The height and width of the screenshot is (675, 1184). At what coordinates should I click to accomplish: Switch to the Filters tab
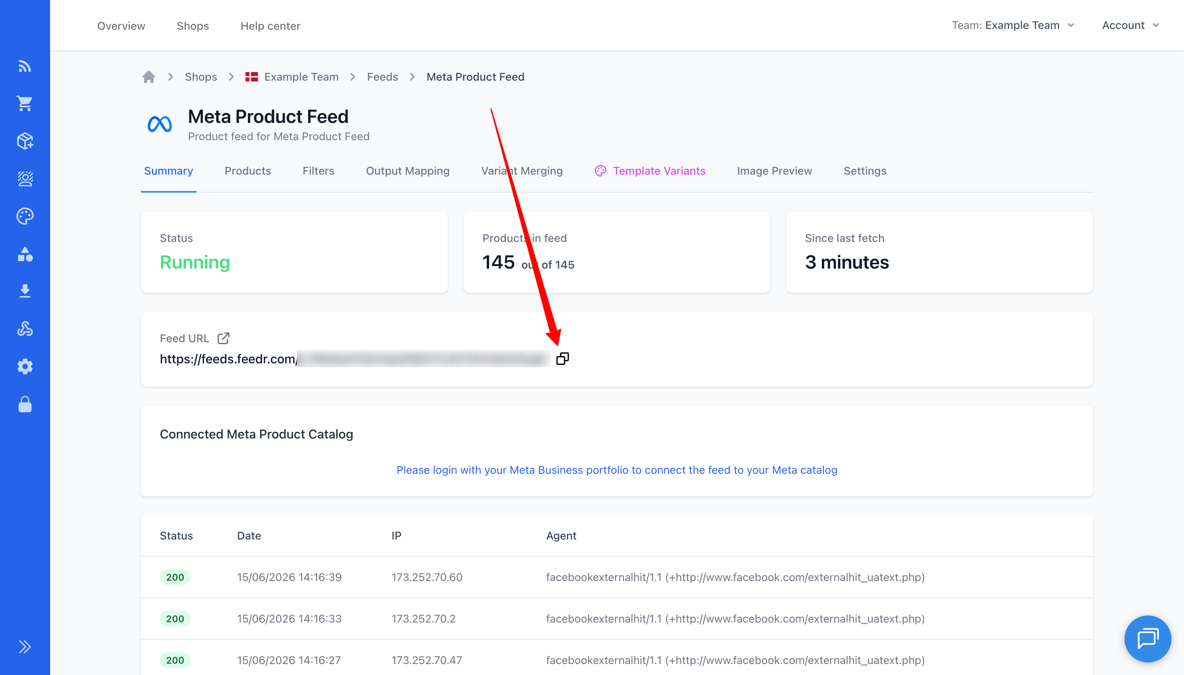pos(318,171)
